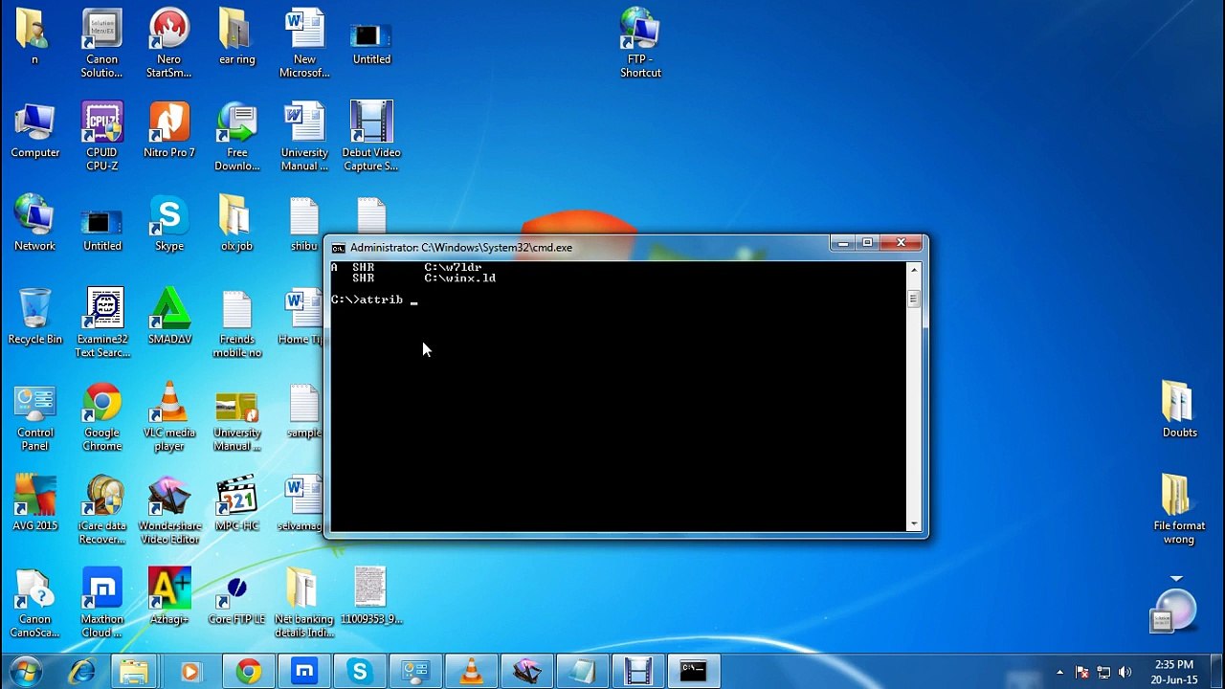Open the Computer desktop icon
The height and width of the screenshot is (689, 1225).
[35, 131]
